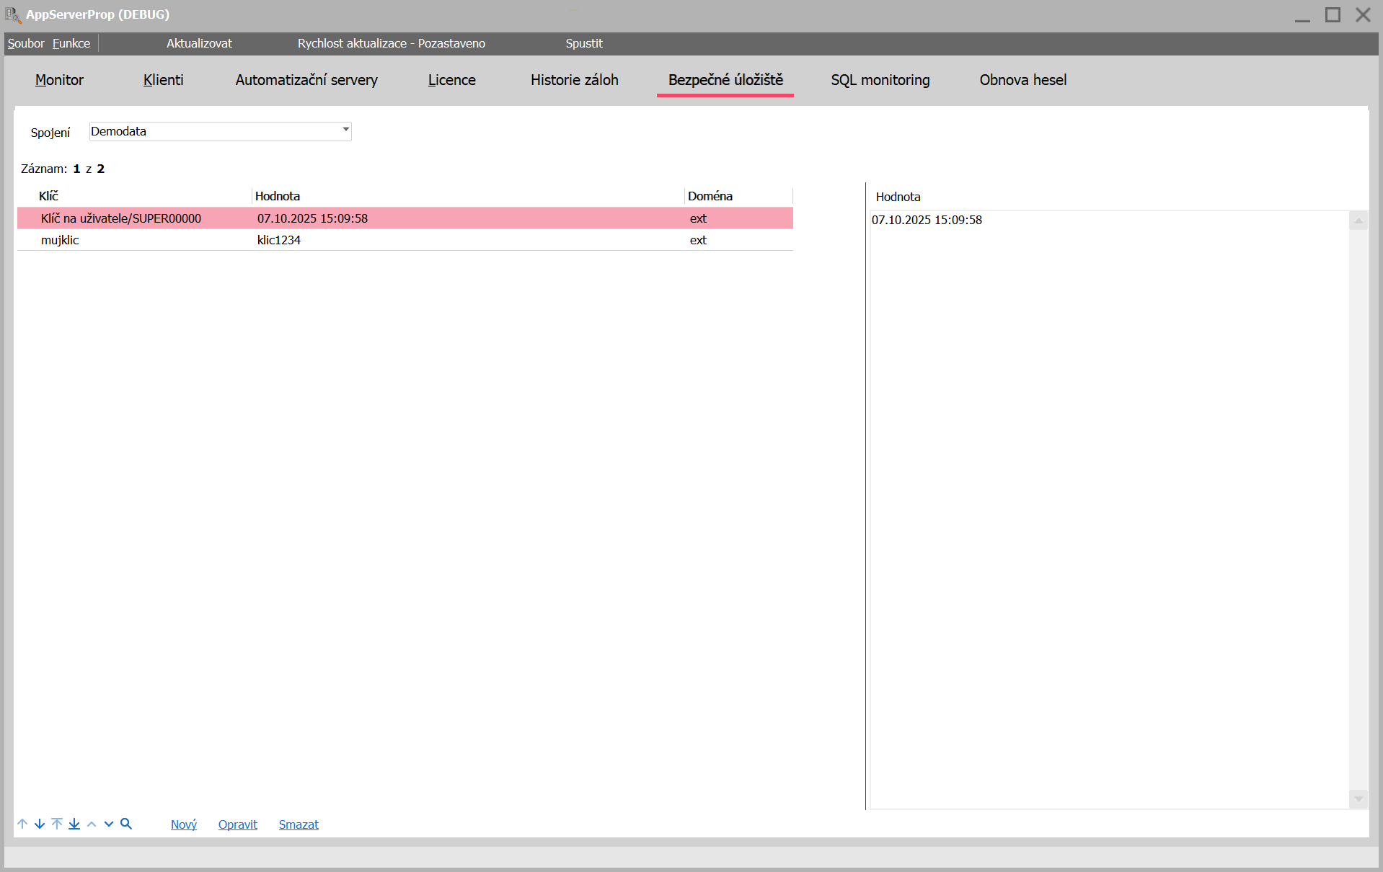Click the Smazat link
Viewport: 1383px width, 872px height.
(x=299, y=824)
